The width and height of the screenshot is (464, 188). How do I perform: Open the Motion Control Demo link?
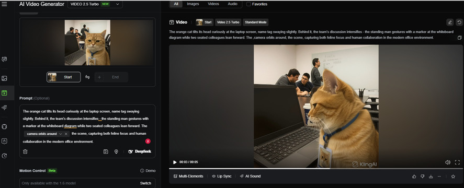click(148, 171)
